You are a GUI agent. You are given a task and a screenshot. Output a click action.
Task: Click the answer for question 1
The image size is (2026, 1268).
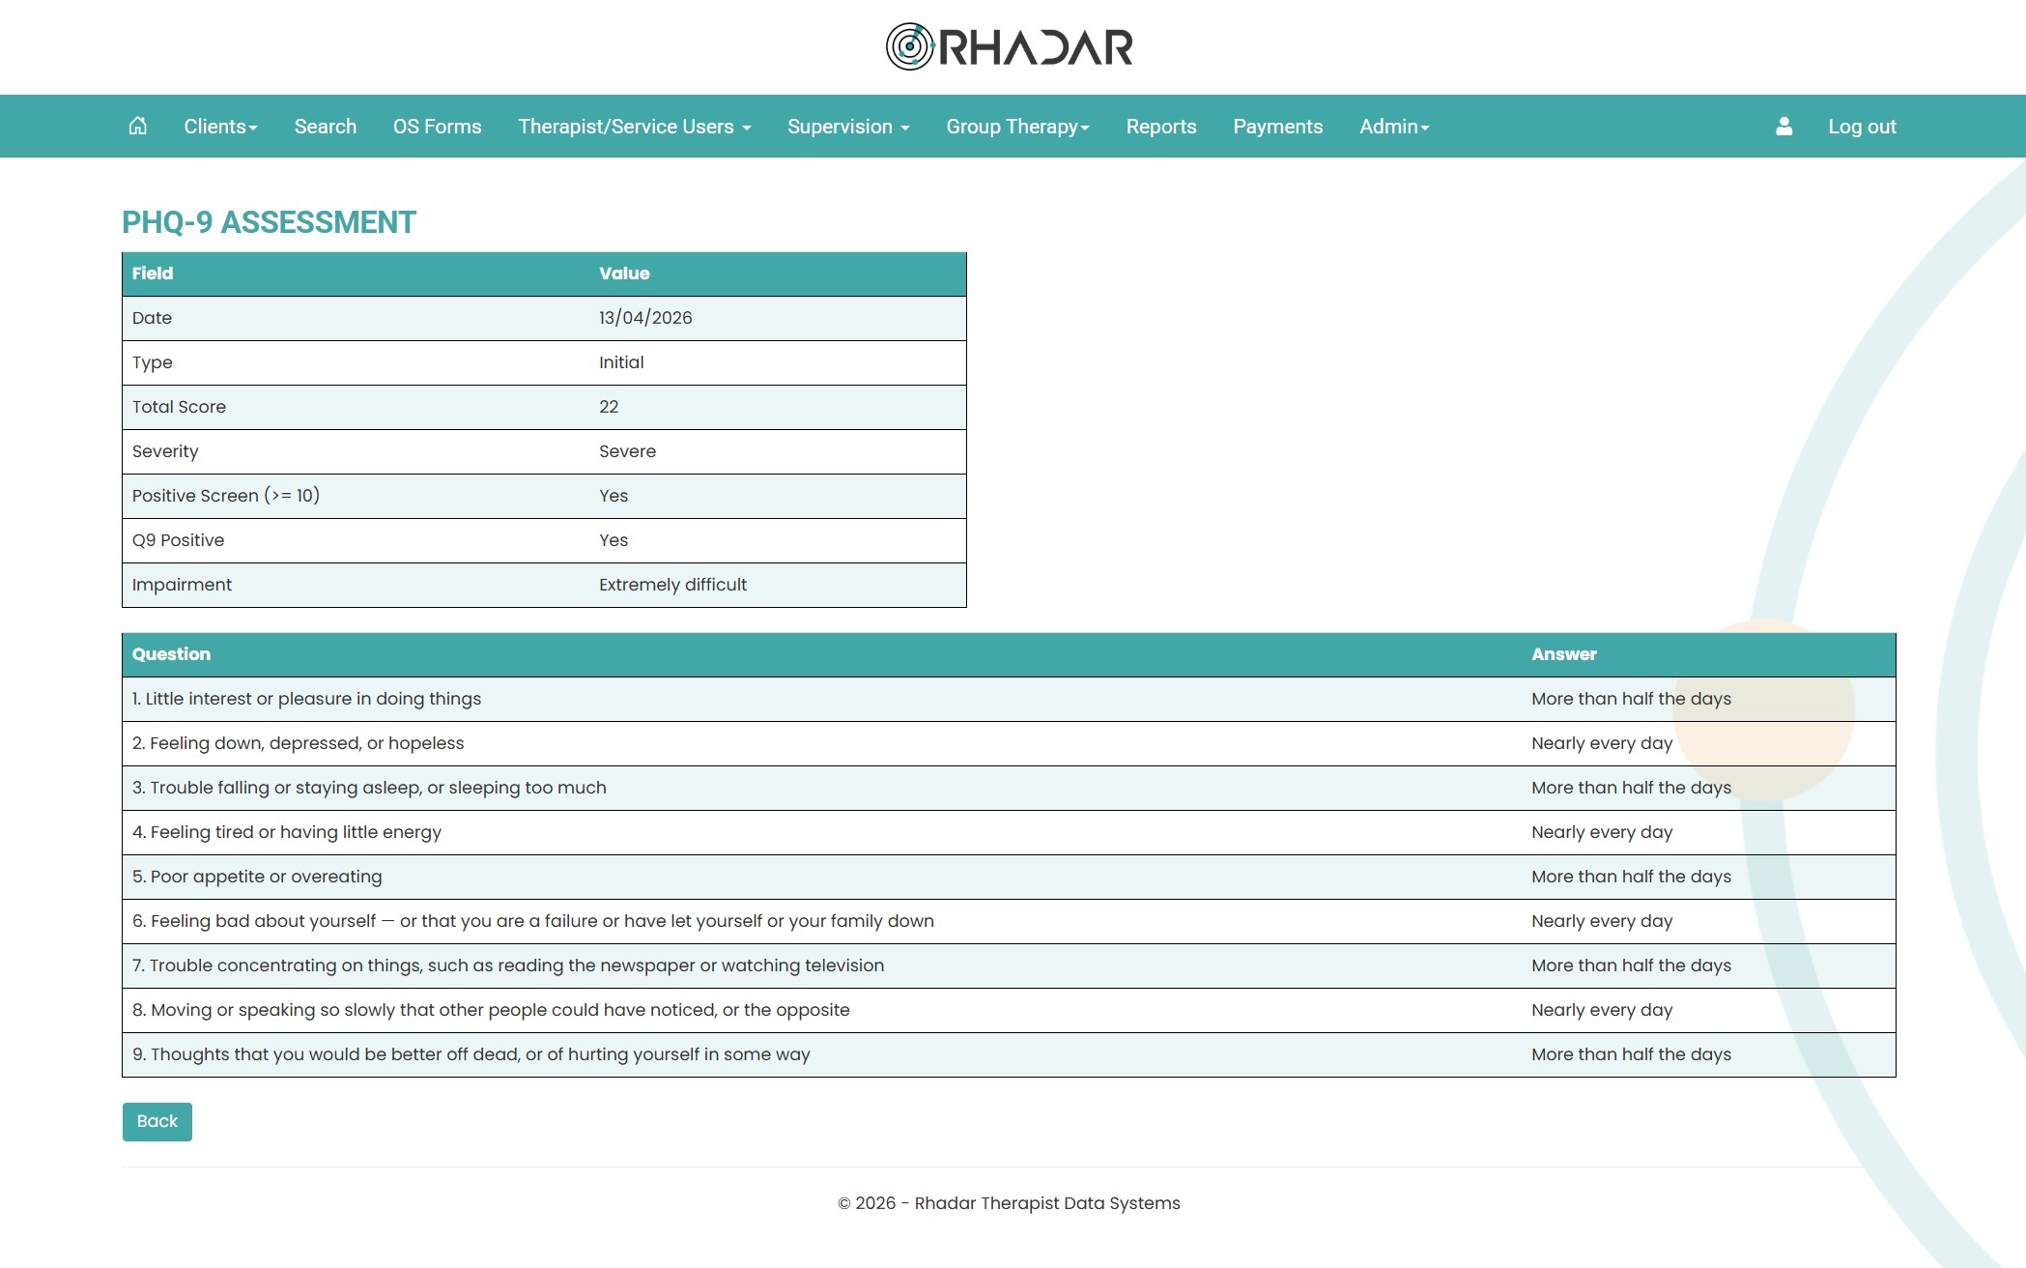[1631, 699]
